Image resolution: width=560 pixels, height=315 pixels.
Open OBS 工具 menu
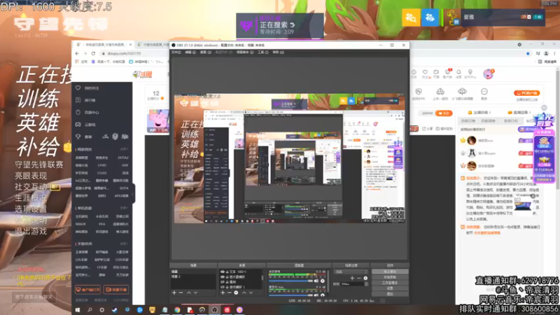pyautogui.click(x=263, y=52)
